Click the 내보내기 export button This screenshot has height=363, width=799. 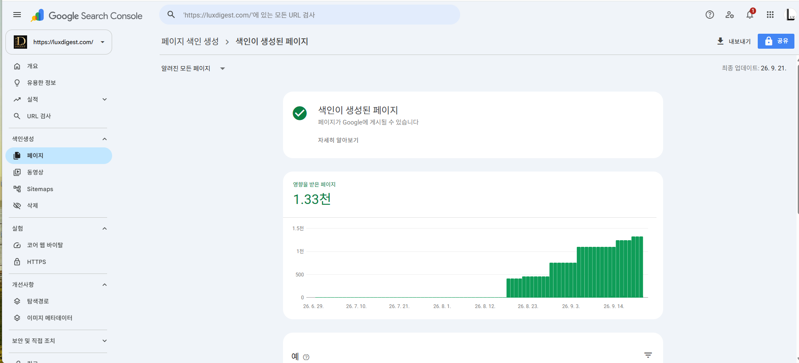734,41
